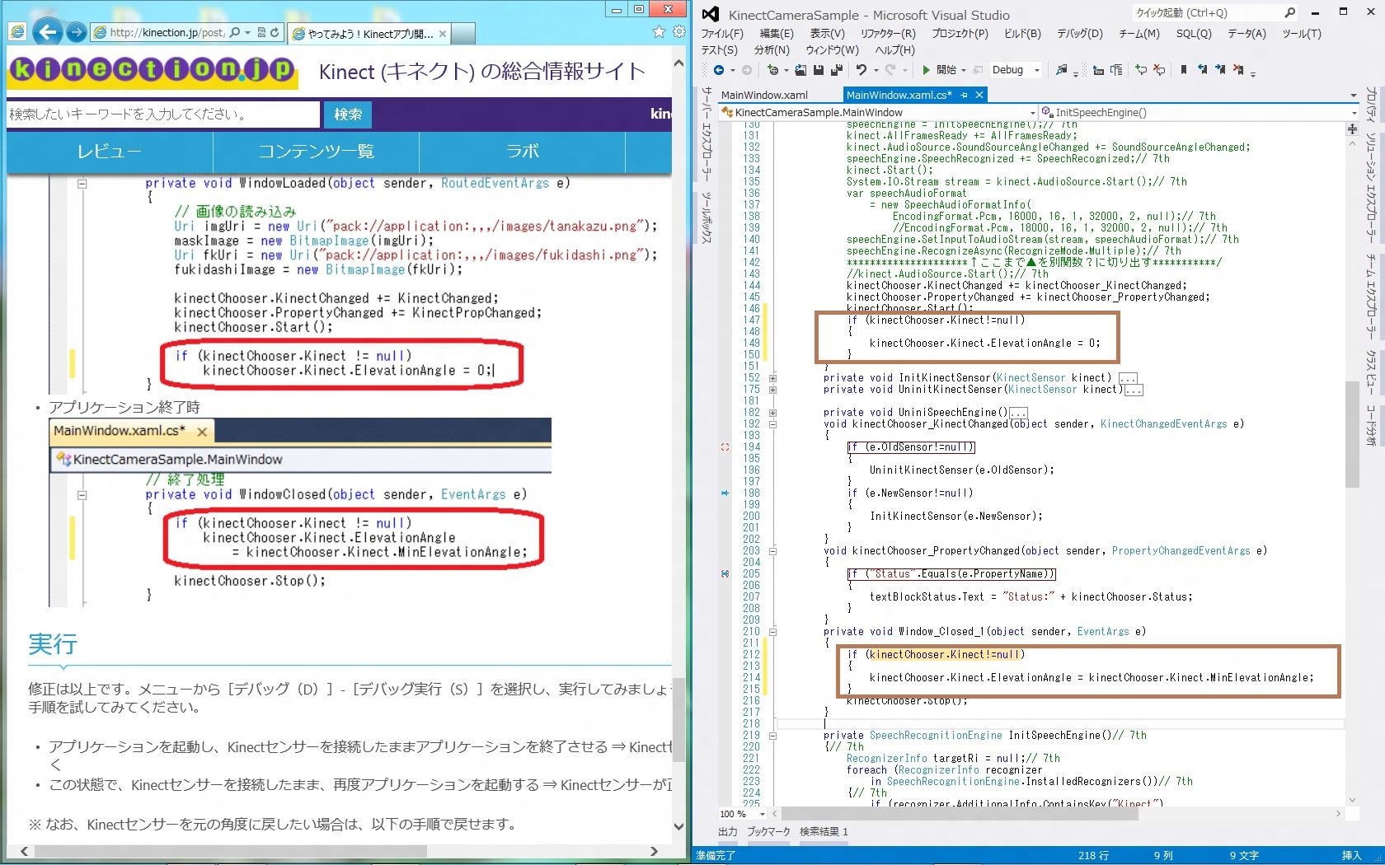Screen dimensions: 1385x865
Task: Collapse InitSpeechEngine method at line 219
Action: [x=772, y=736]
